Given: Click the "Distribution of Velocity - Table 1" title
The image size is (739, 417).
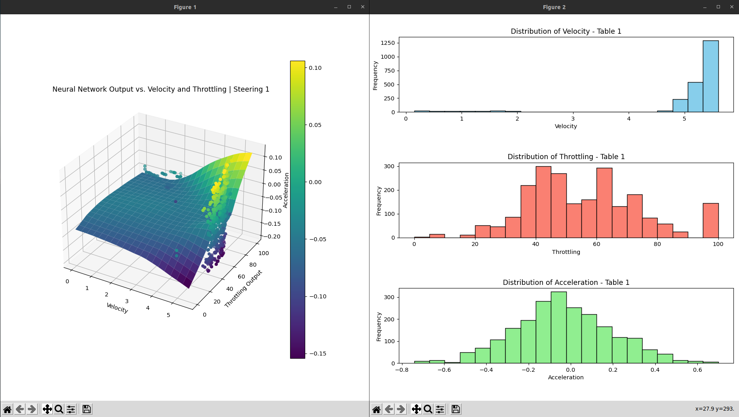Looking at the screenshot, I should point(566,31).
